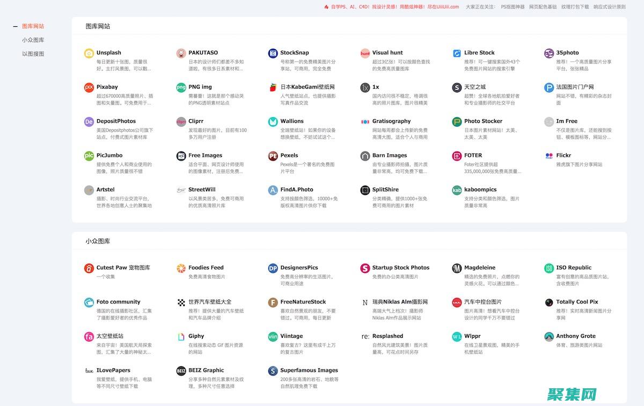This screenshot has height=406, width=644.
Task: Click the Visual hunt title link
Action: click(x=387, y=53)
